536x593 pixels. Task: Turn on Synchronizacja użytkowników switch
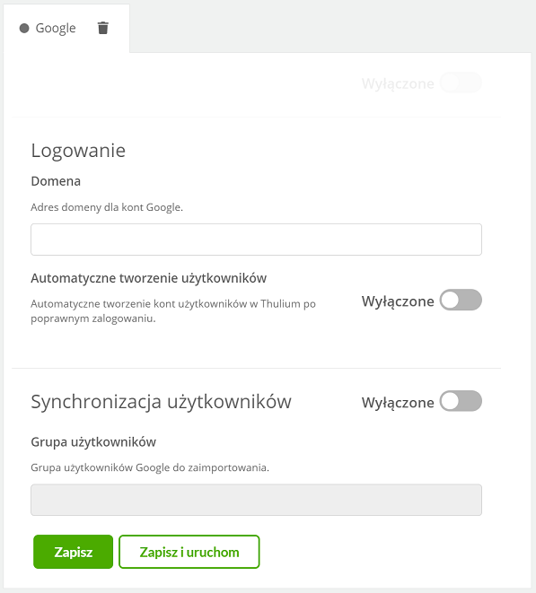461,401
